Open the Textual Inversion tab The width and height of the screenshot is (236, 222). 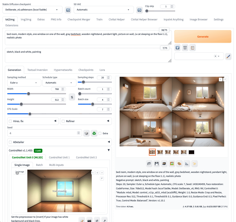point(38,70)
